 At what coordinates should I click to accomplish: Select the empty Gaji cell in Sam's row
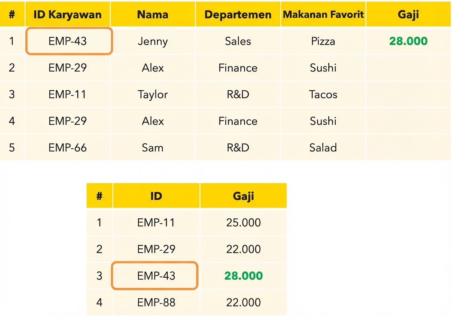tap(408, 147)
